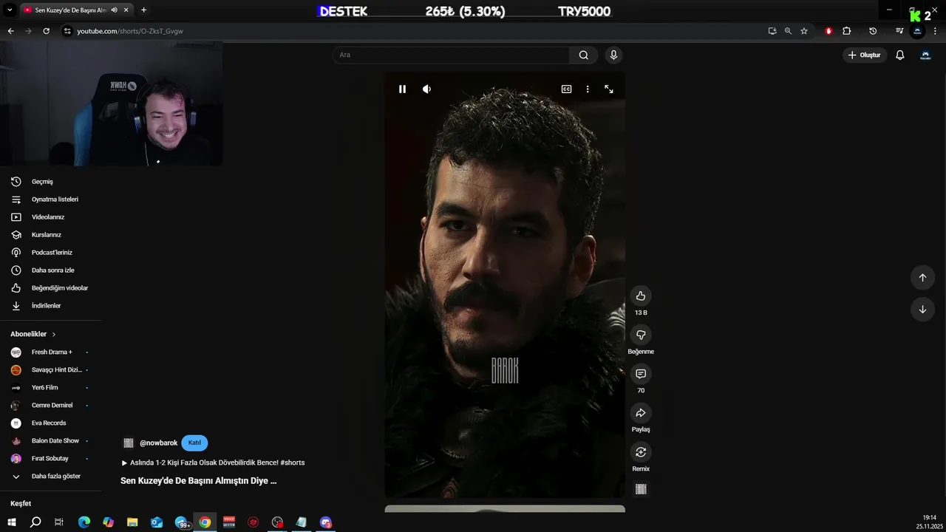Open Fresh Drama + subscription
Viewport: 946px width, 532px height.
[51, 352]
